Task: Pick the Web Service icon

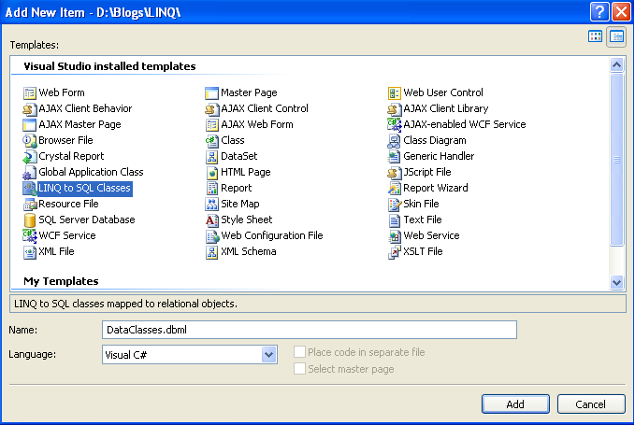Action: coord(394,235)
